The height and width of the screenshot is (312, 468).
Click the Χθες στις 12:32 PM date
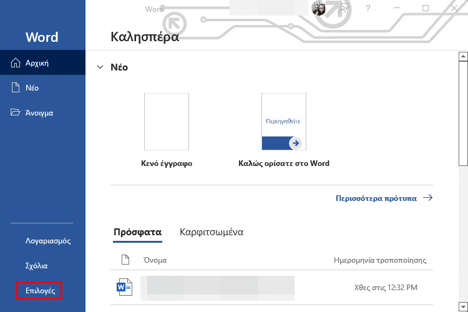click(x=386, y=288)
